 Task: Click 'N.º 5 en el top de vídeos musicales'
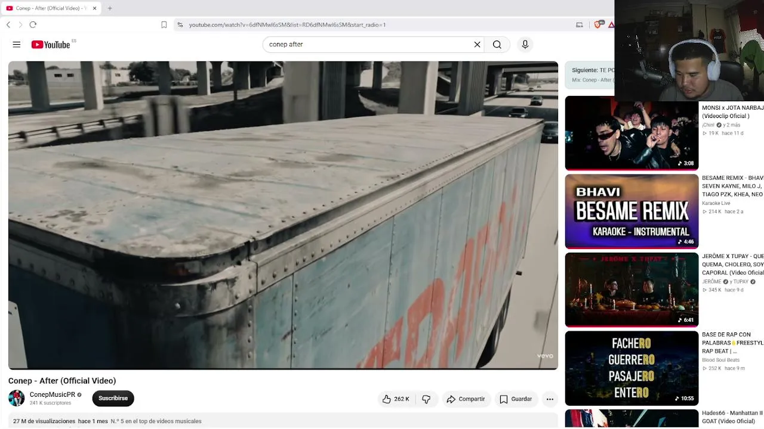[x=156, y=421]
